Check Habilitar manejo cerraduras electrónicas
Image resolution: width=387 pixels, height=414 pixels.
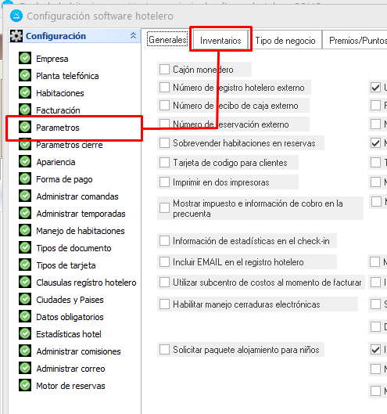pos(164,304)
